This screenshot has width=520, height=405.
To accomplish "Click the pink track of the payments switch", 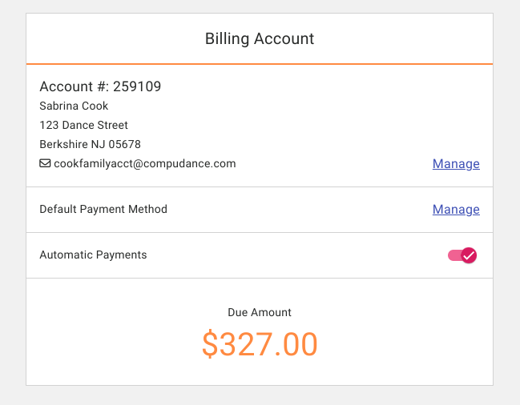I will coord(453,255).
